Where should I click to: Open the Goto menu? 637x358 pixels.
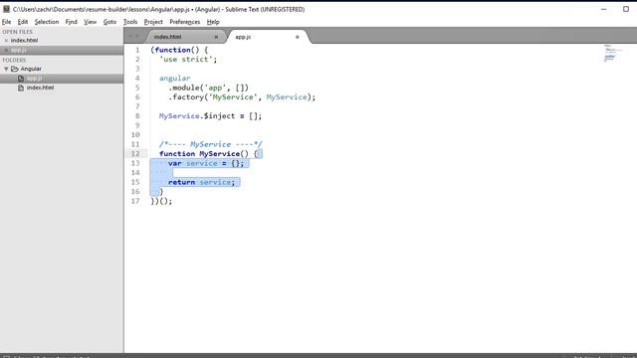pos(109,22)
